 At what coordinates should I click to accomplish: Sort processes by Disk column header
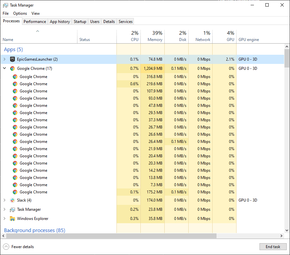tap(176, 37)
